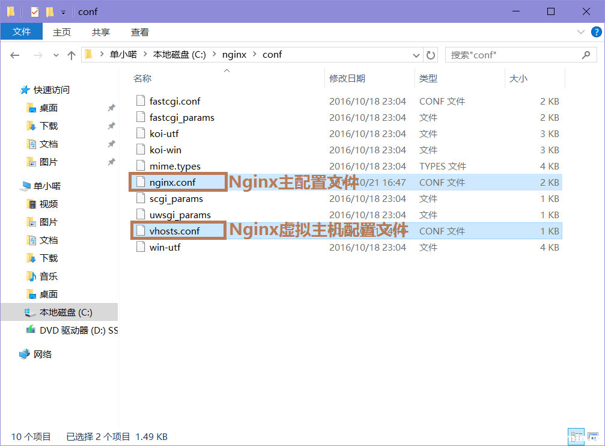Image resolution: width=605 pixels, height=446 pixels.
Task: Switch to the 查看 ribbon tab
Action: click(x=139, y=32)
